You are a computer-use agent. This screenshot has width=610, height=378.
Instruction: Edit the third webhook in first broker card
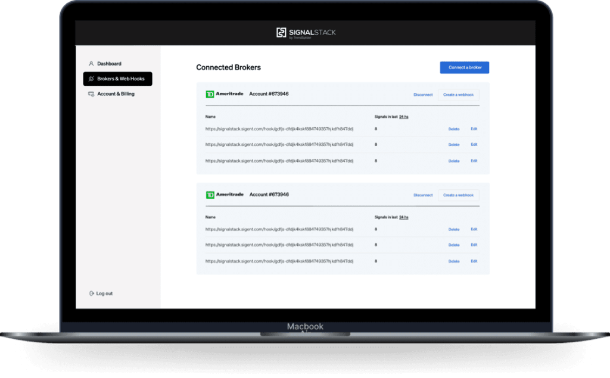point(474,161)
